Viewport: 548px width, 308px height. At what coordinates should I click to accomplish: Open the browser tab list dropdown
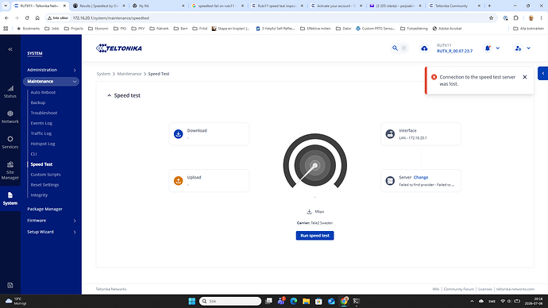(x=6, y=6)
